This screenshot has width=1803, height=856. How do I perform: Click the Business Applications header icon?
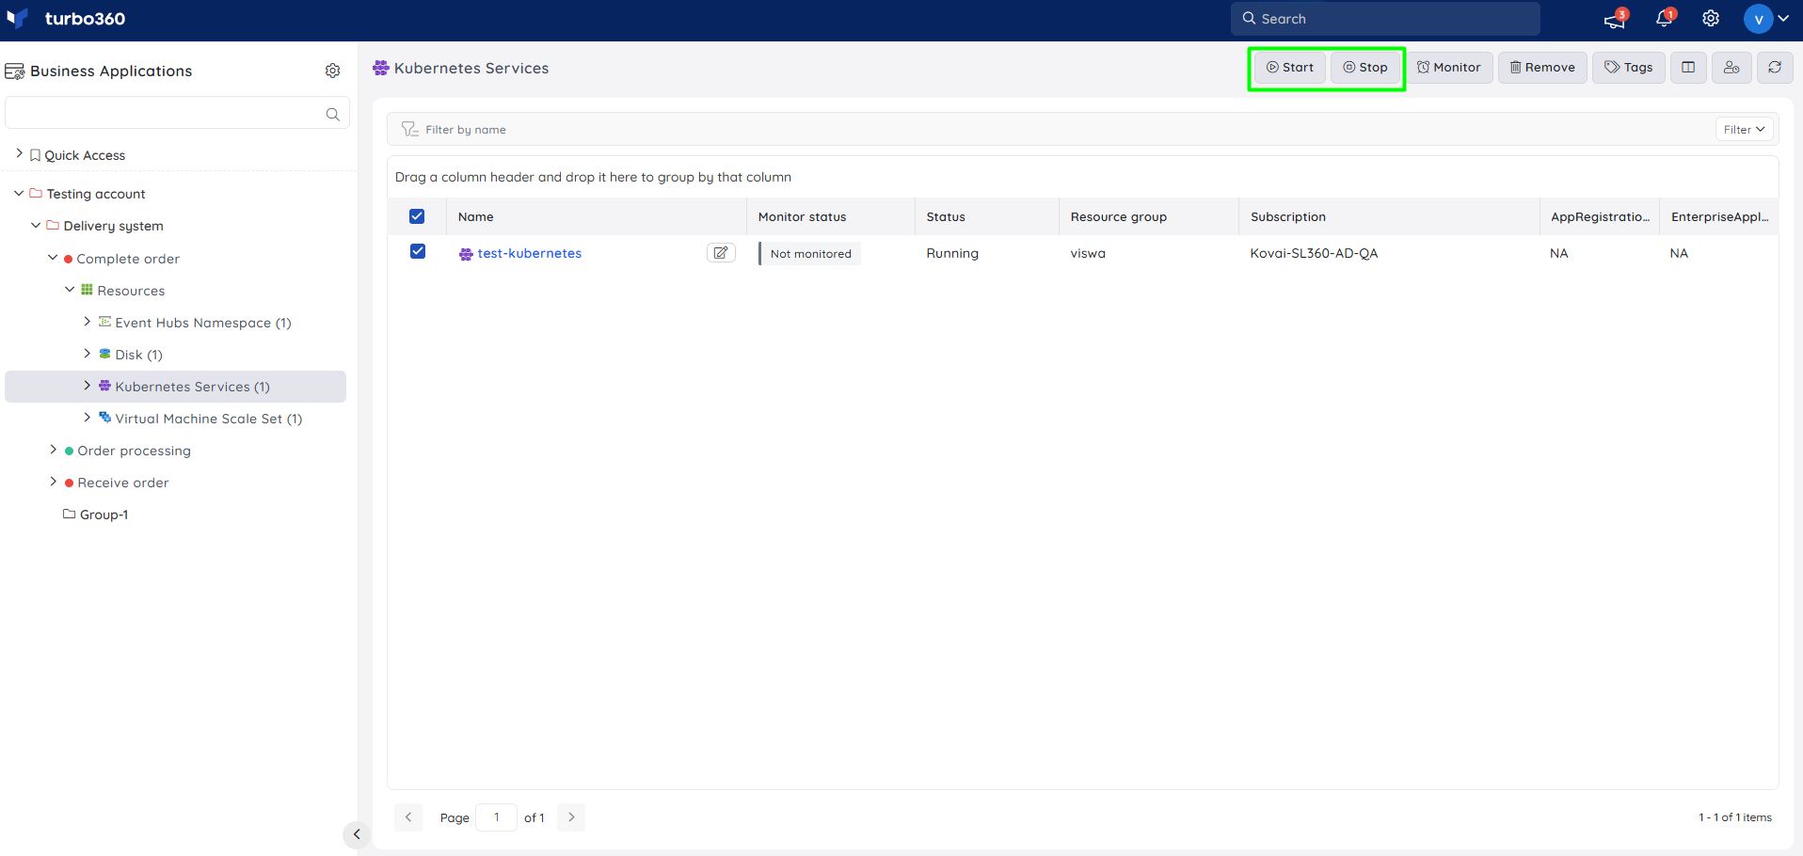[15, 71]
